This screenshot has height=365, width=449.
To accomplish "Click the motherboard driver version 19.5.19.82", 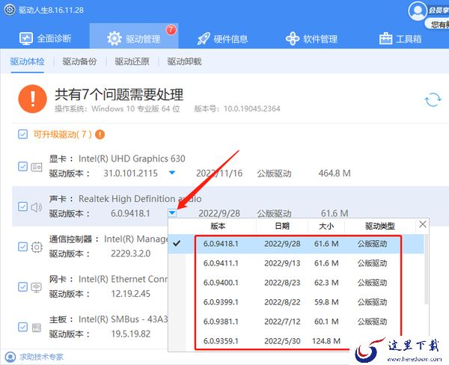I will [130, 334].
